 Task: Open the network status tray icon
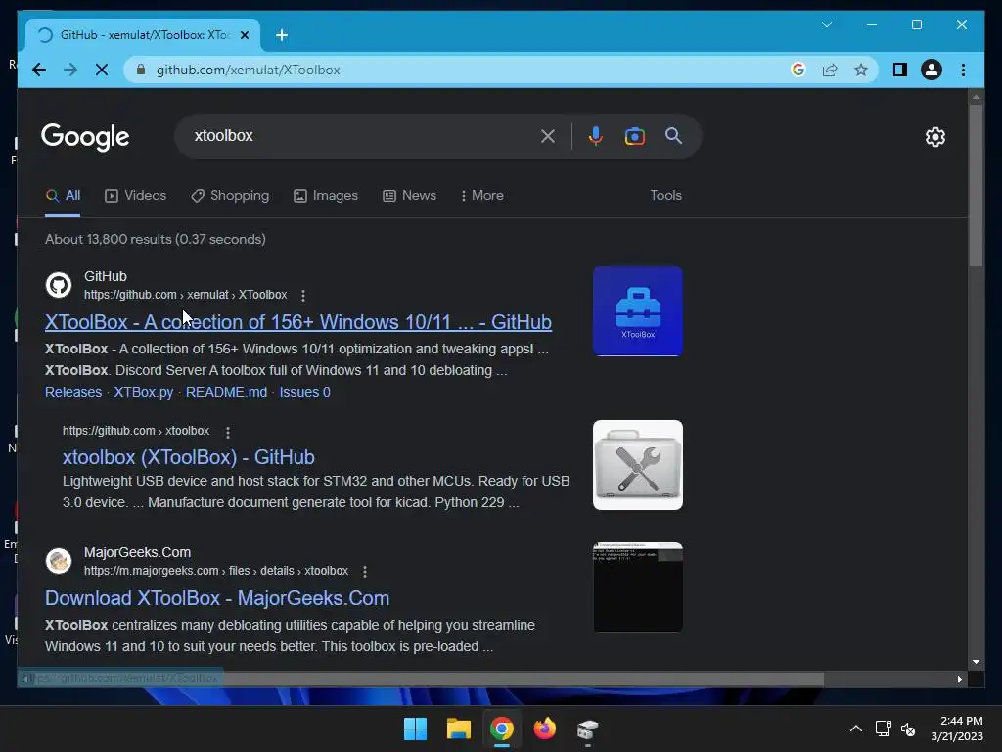[884, 728]
